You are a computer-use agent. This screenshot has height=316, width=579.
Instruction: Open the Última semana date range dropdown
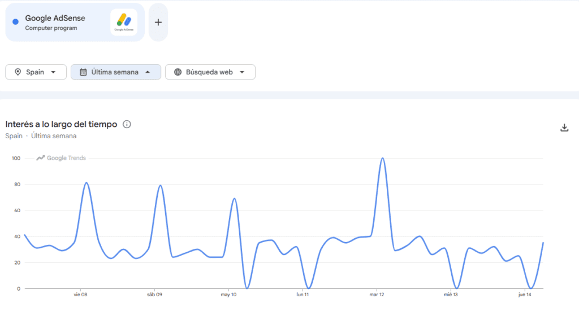pos(116,72)
